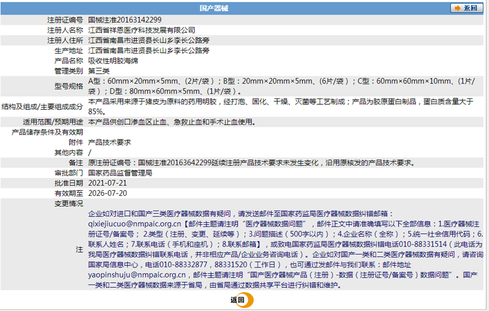Click the 注册人住所 label
This screenshot has width=489, height=311.
(65, 40)
